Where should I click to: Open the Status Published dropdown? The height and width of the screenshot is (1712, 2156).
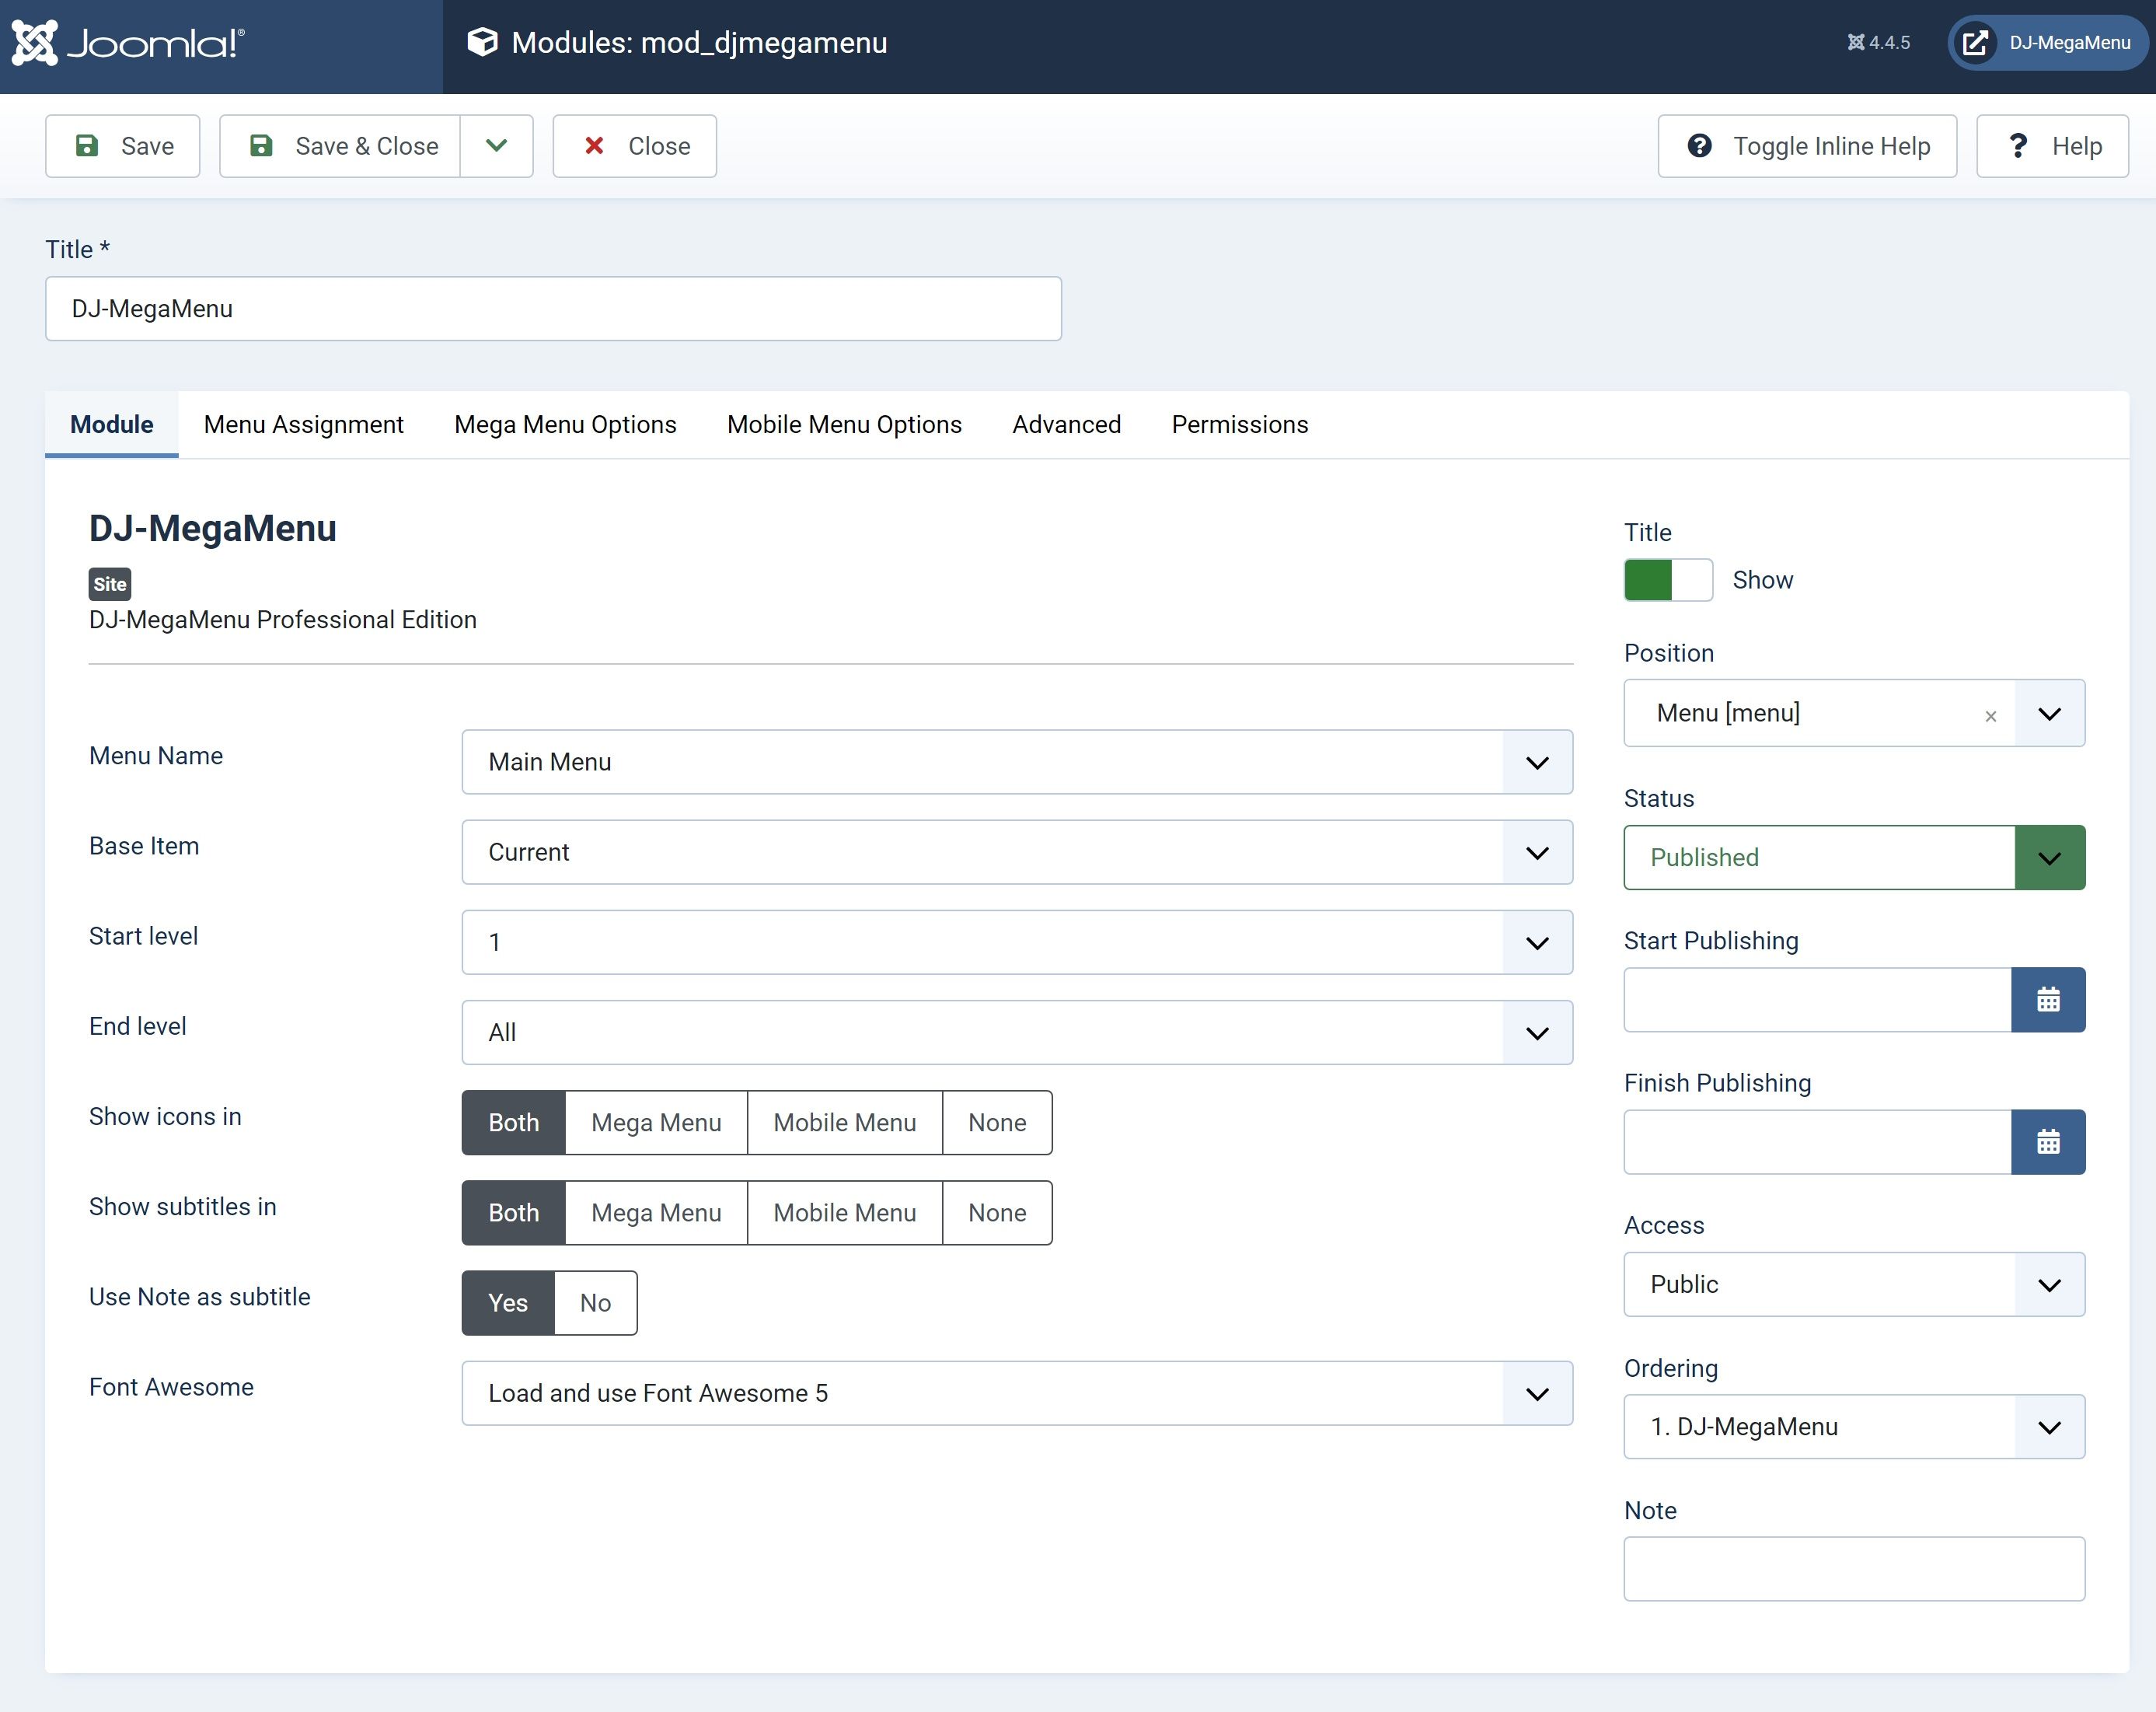1854,858
